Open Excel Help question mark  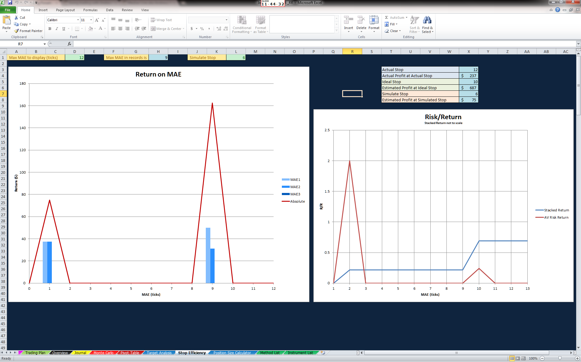pos(558,10)
